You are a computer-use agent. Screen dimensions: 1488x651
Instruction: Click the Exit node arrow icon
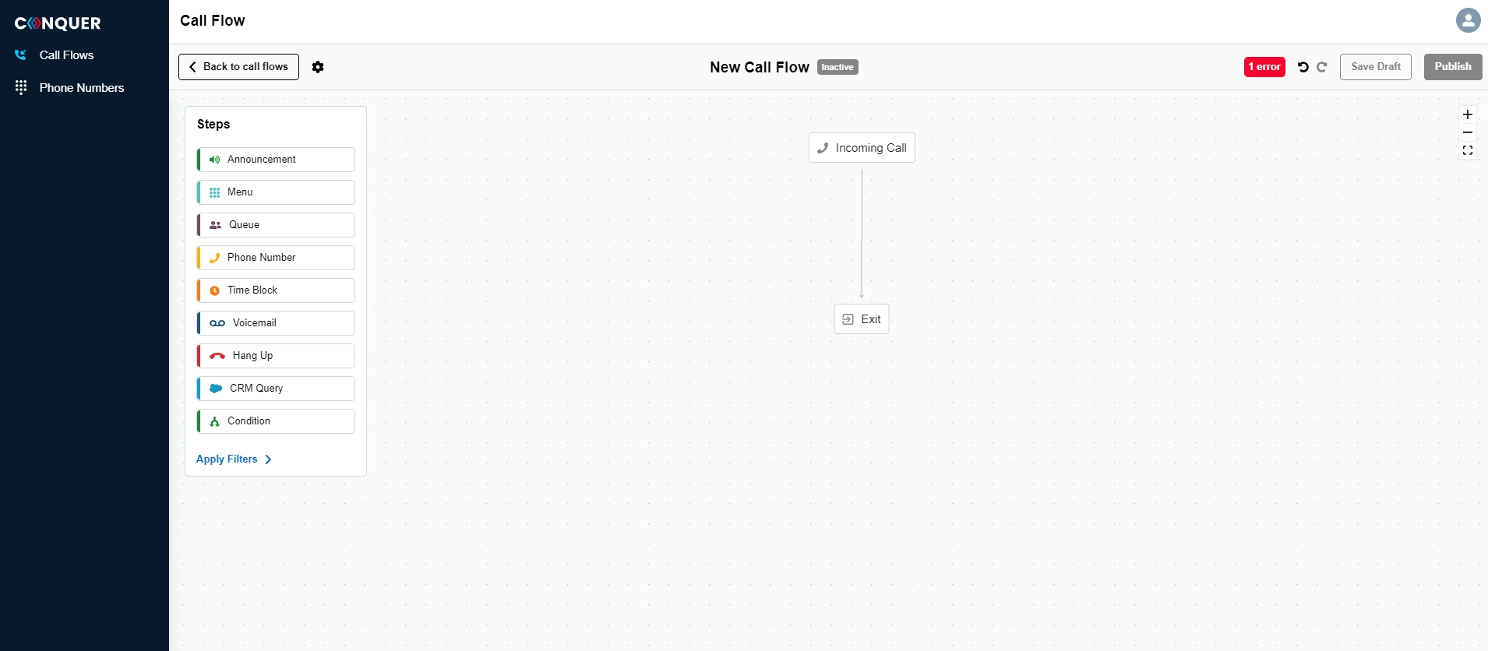point(848,319)
